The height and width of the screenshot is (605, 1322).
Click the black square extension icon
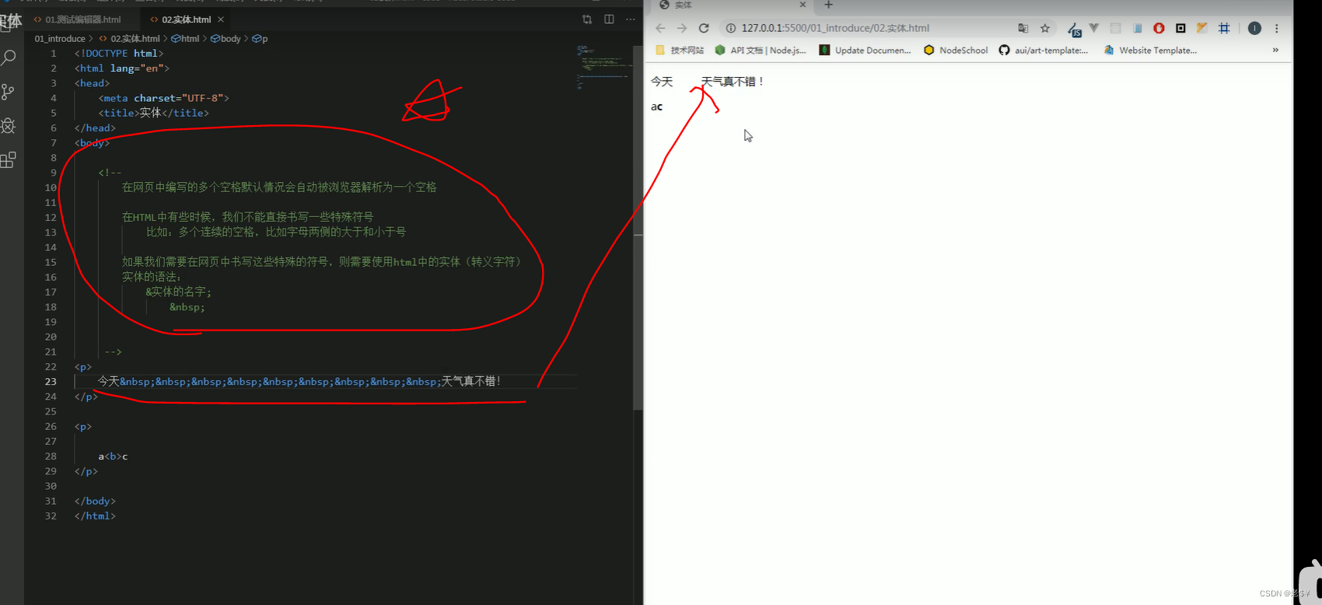tap(1180, 28)
